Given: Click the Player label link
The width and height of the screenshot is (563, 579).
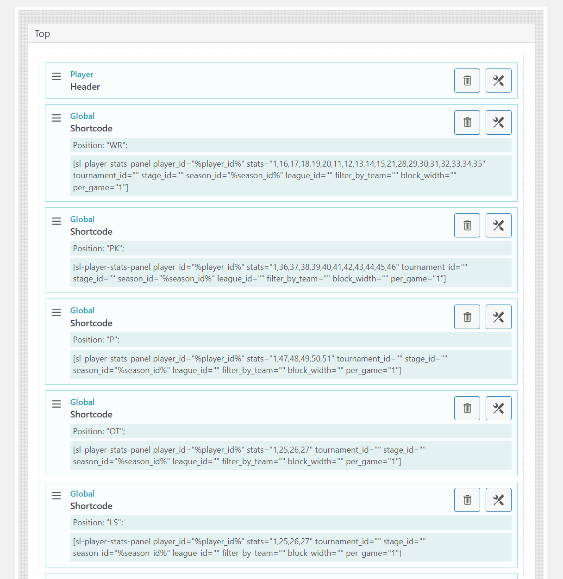Looking at the screenshot, I should click(82, 75).
